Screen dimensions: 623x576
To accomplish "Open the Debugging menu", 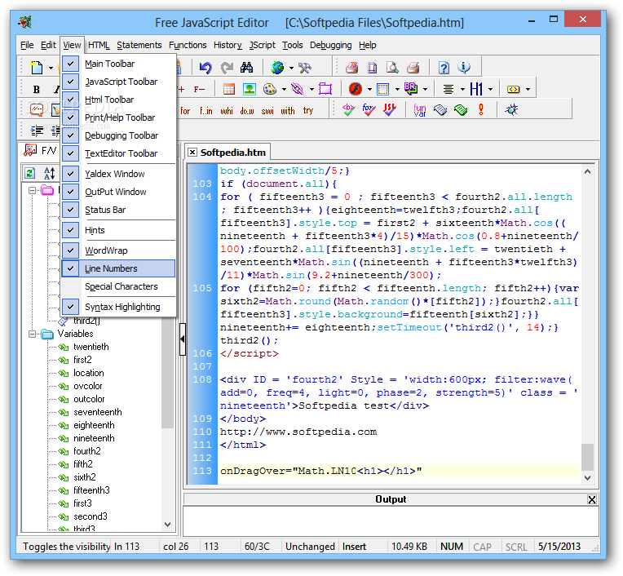I will click(330, 45).
